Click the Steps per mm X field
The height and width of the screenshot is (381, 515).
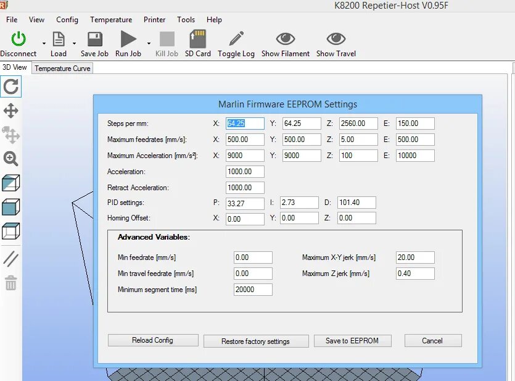coord(245,124)
